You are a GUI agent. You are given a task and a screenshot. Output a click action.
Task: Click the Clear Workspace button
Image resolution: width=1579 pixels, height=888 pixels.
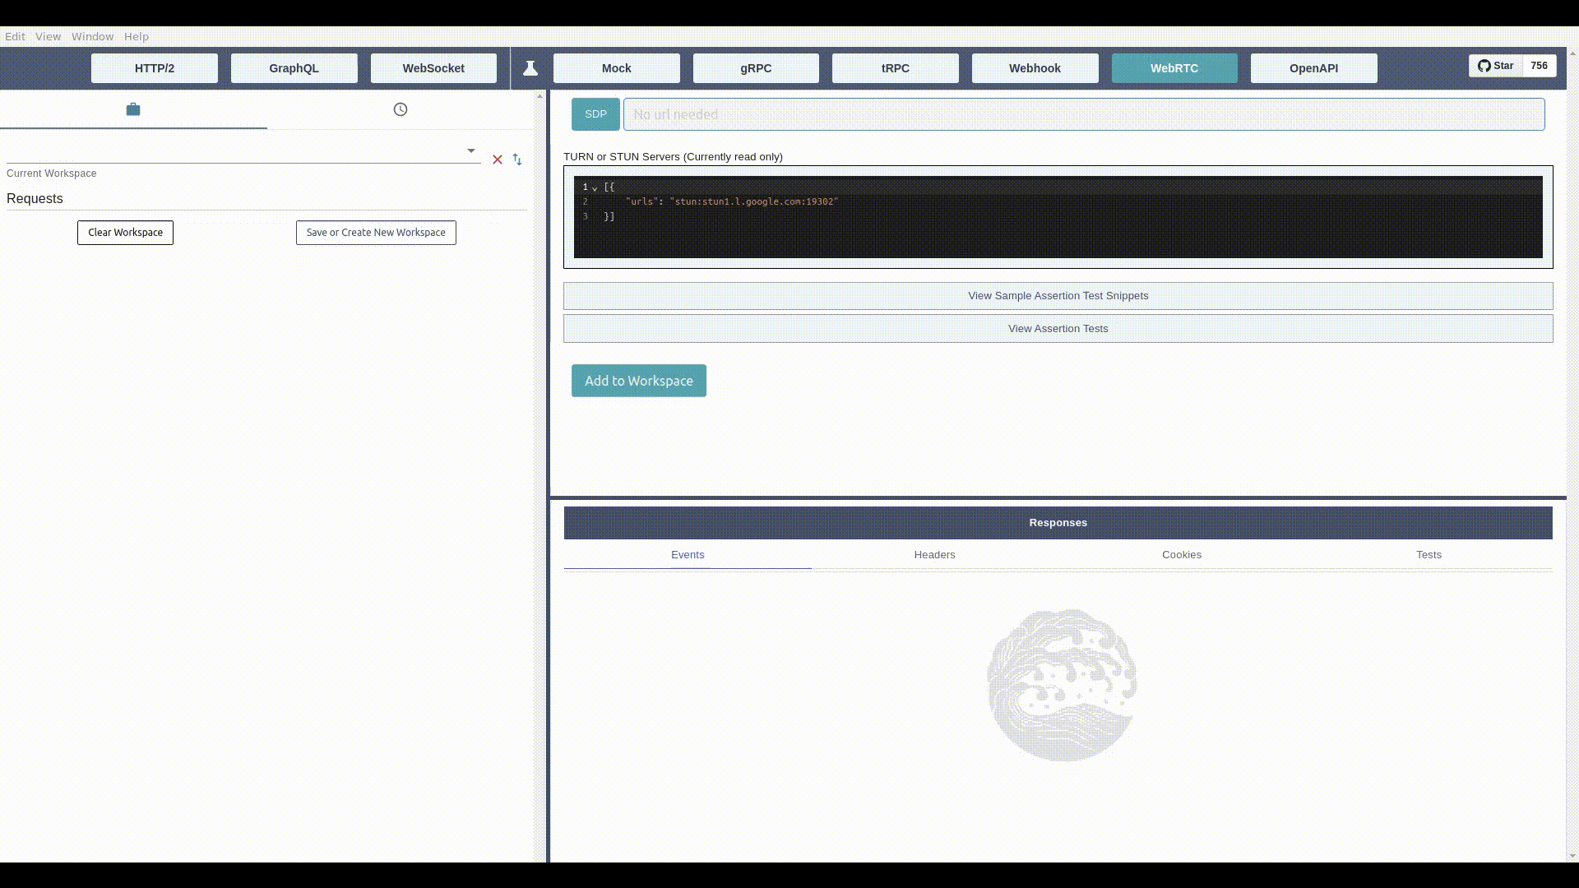click(125, 233)
